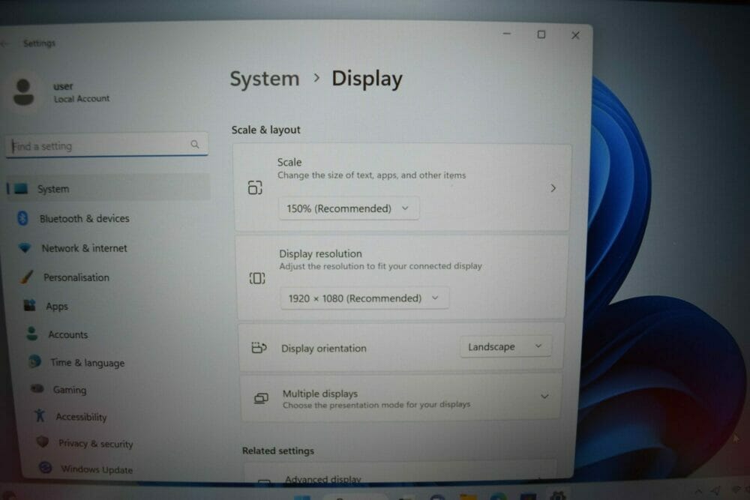This screenshot has width=750, height=500.
Task: Open Accounts person icon
Action: pos(32,333)
